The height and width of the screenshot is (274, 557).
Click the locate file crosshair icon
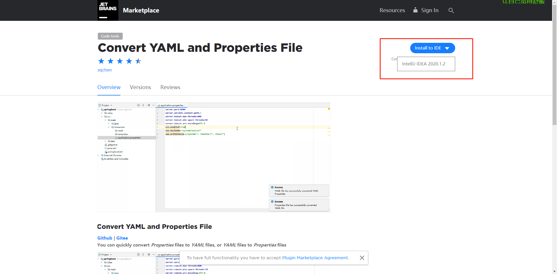[x=138, y=105]
